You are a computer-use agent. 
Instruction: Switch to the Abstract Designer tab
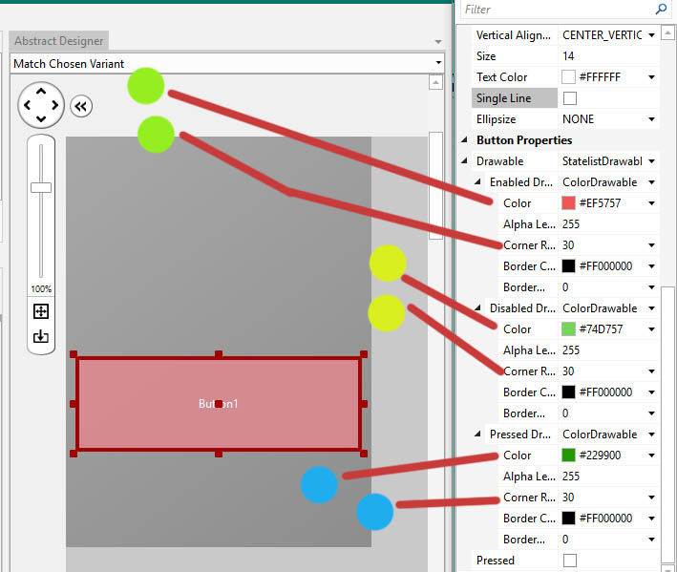pyautogui.click(x=59, y=41)
